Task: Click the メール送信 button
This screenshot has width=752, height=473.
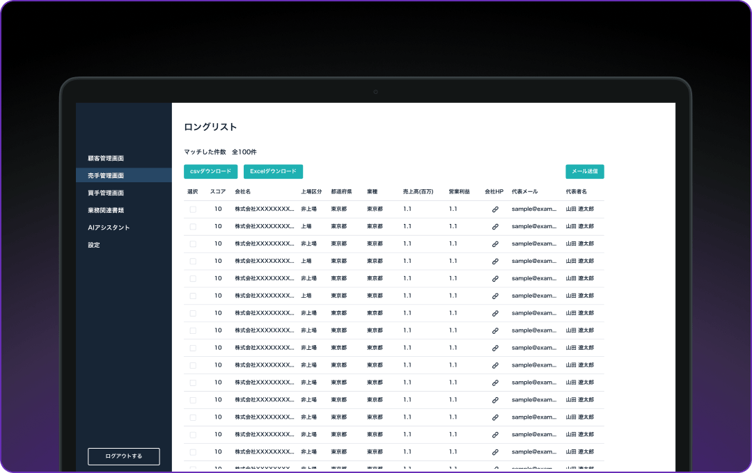Action: (x=584, y=171)
